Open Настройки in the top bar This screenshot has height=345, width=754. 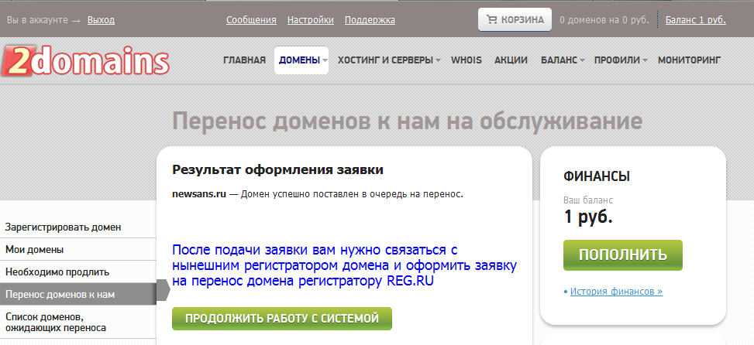pyautogui.click(x=311, y=19)
